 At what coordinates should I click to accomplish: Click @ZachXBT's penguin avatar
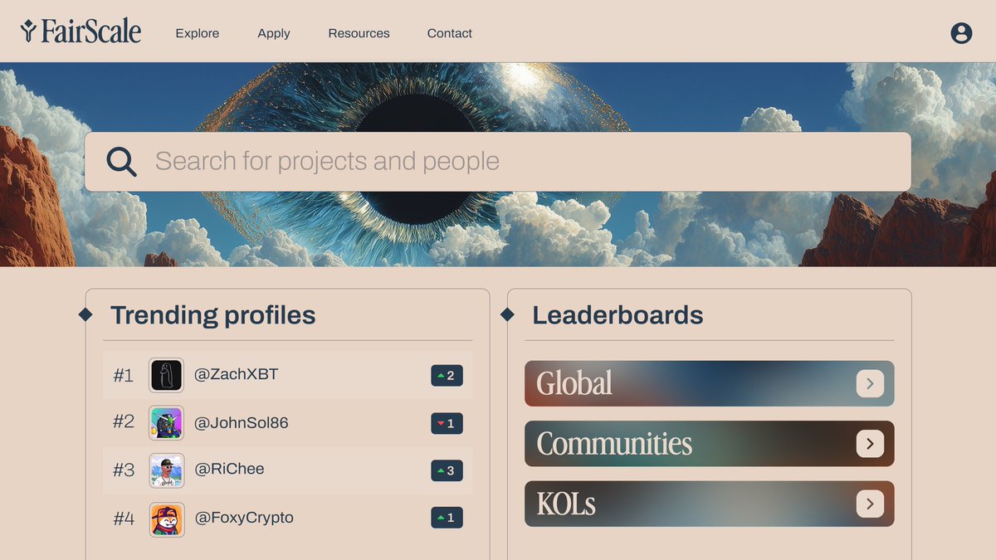[166, 375]
